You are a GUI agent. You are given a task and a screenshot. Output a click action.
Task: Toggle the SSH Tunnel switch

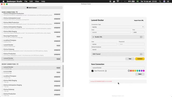[x=141, y=54]
